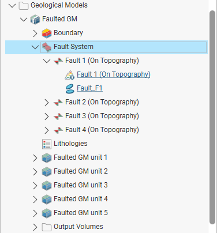The image size is (217, 233).
Task: Click the Faulted GM geological model icon
Action: point(35,19)
